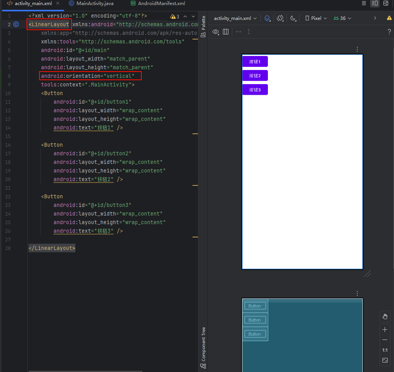Select the first Button in blueprint view
Screen dimensions: 394x372
coord(255,306)
